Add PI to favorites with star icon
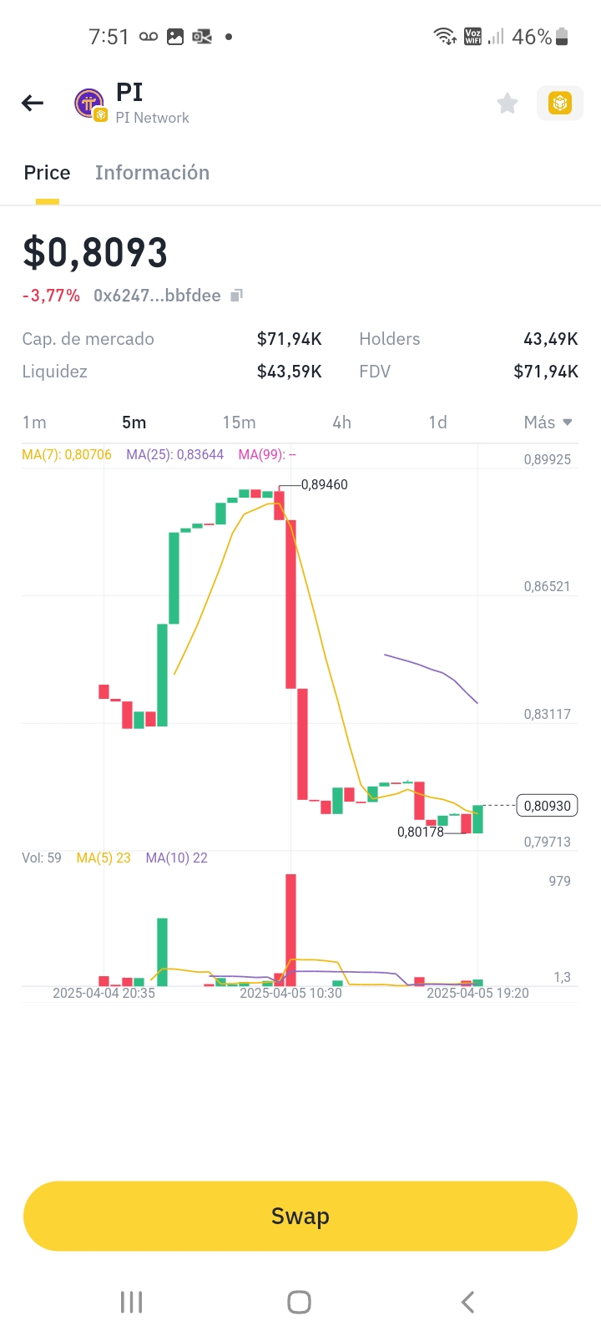The height and width of the screenshot is (1336, 601). [x=507, y=104]
